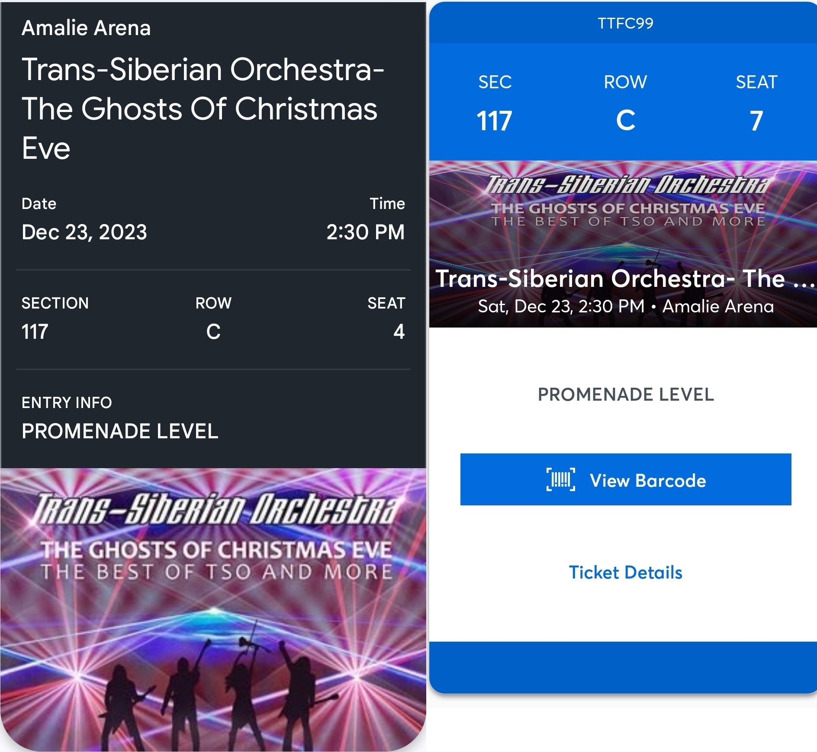
Task: Select row C under the blue ROW label
Action: pos(625,121)
